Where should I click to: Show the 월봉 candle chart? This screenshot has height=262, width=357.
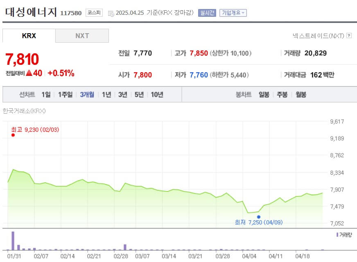pyautogui.click(x=301, y=94)
